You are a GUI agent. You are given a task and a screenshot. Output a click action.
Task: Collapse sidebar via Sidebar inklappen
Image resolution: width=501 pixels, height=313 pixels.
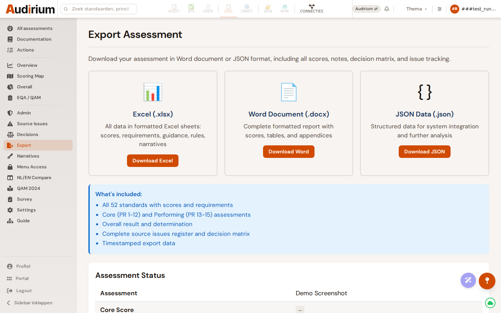coord(38,303)
